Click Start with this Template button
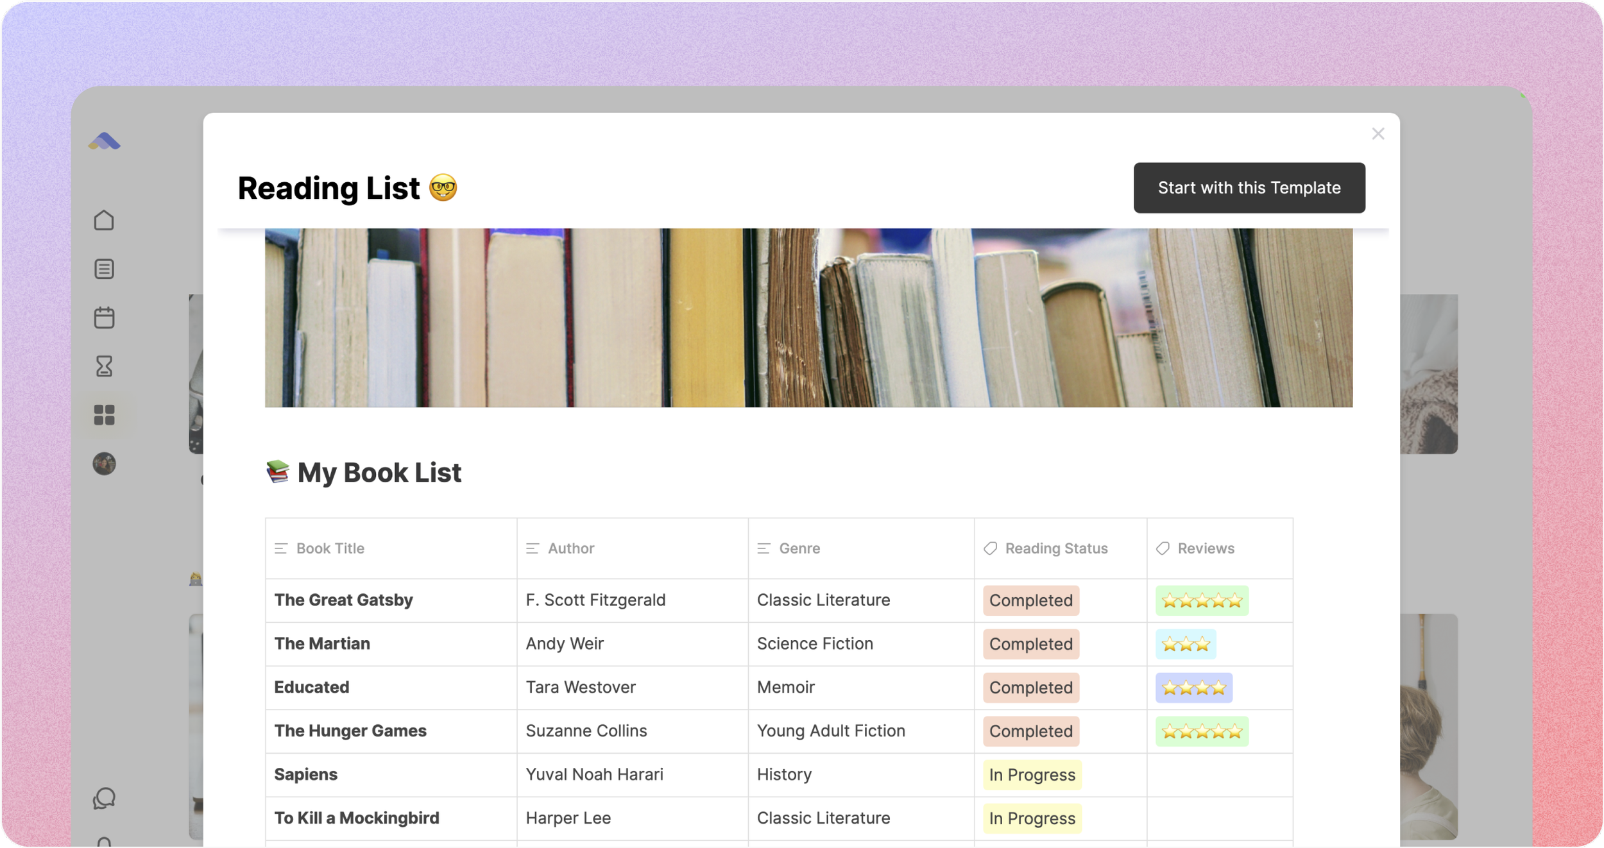1604x848 pixels. pos(1249,187)
